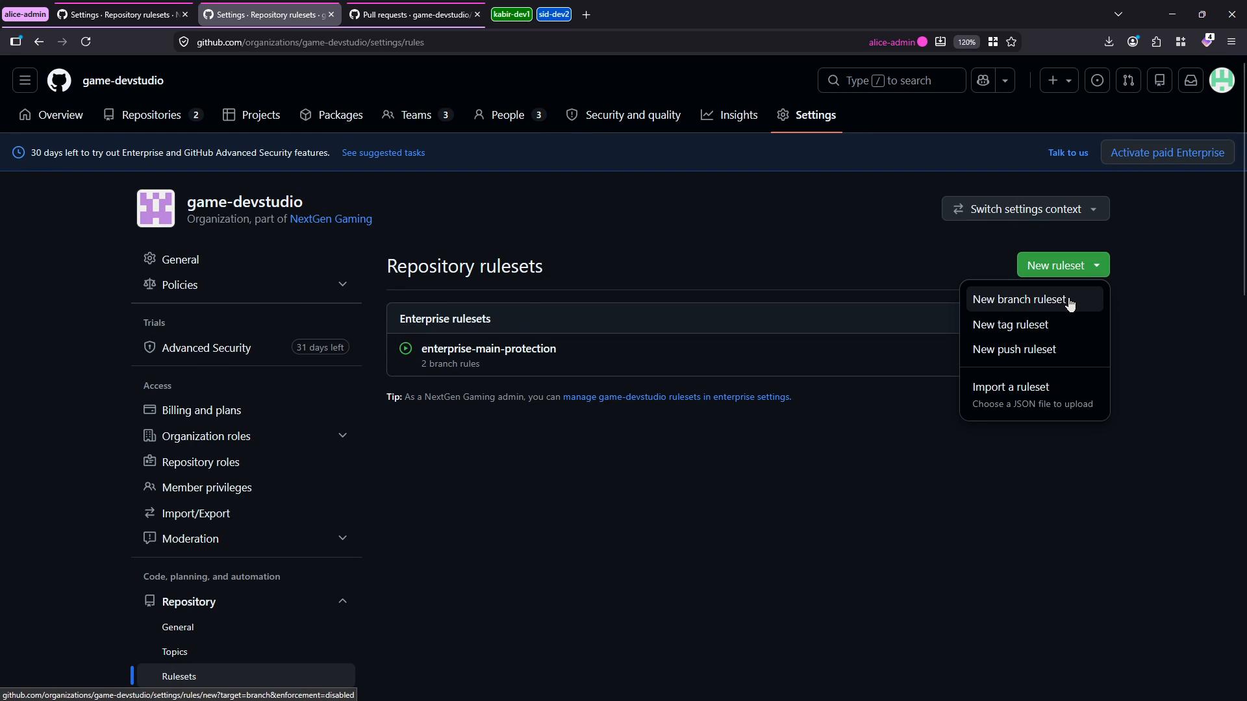Click the NextGen Gaming enterprise link

point(331,219)
